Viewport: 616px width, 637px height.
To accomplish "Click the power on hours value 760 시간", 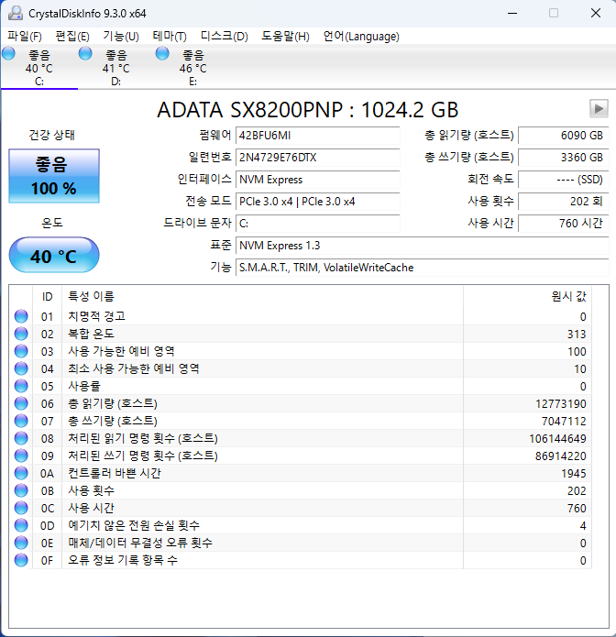I will (x=563, y=224).
